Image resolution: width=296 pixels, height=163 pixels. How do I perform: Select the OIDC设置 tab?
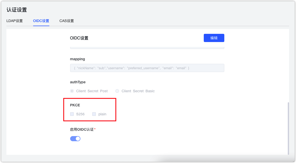pyautogui.click(x=41, y=21)
